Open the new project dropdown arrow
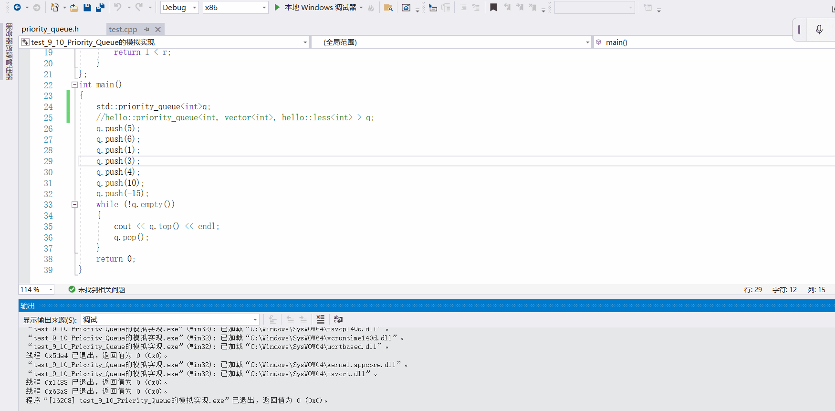The width and height of the screenshot is (835, 411). pos(64,7)
